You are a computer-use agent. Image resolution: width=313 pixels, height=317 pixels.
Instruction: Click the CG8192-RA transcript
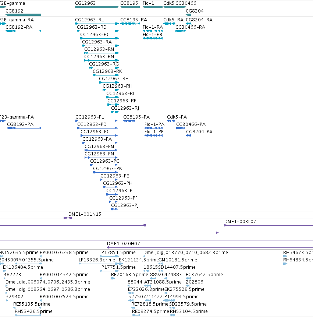point(24,31)
